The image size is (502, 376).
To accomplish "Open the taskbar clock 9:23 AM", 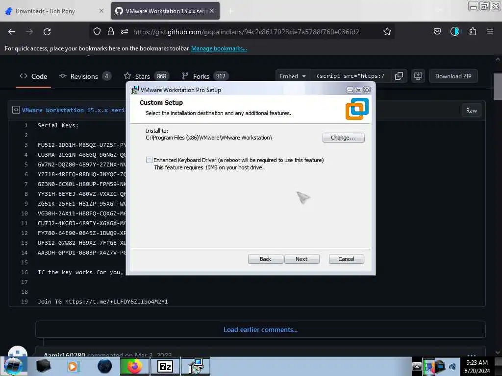I will pyautogui.click(x=477, y=366).
